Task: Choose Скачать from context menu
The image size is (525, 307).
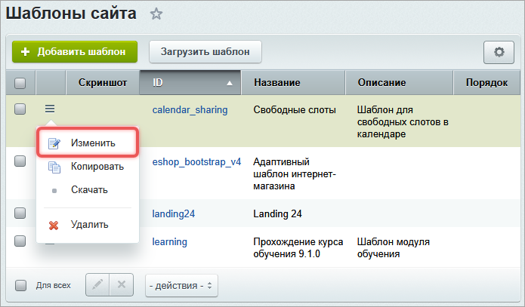Action: coord(89,189)
